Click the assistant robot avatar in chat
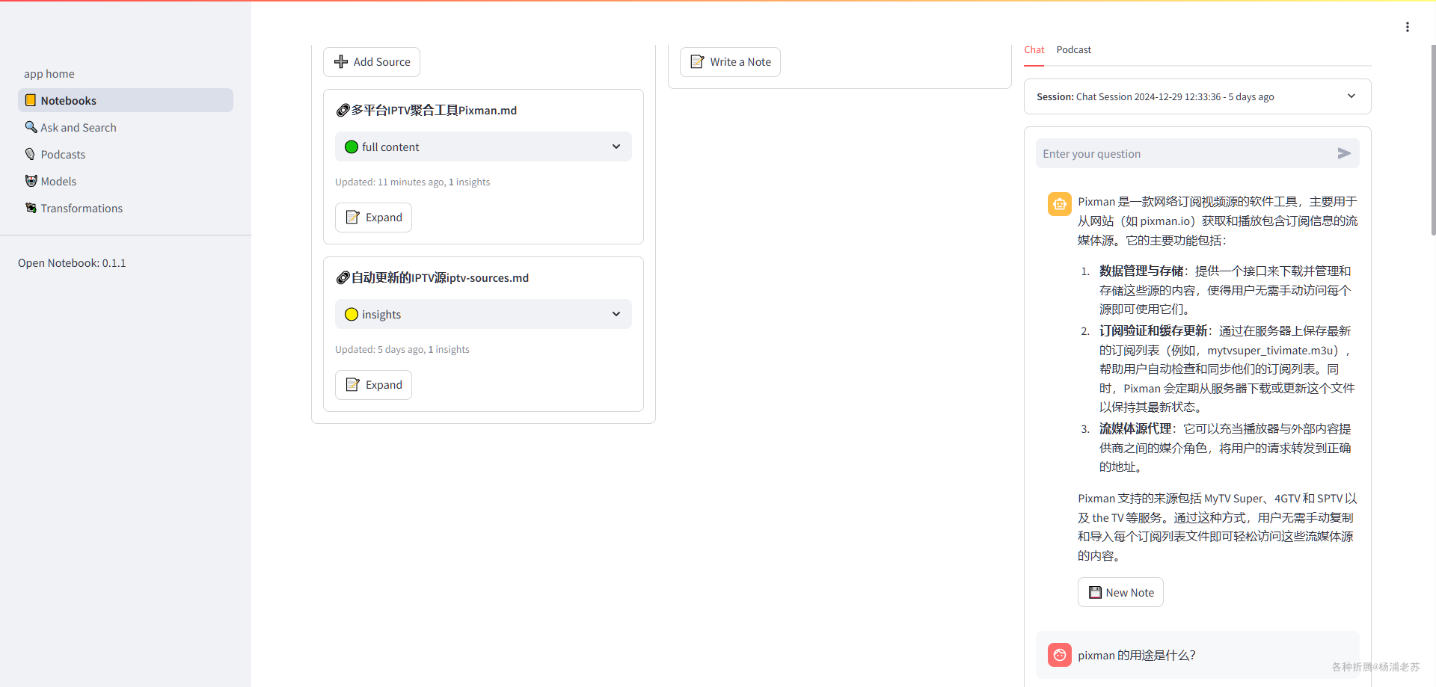The height and width of the screenshot is (687, 1436). click(x=1059, y=203)
